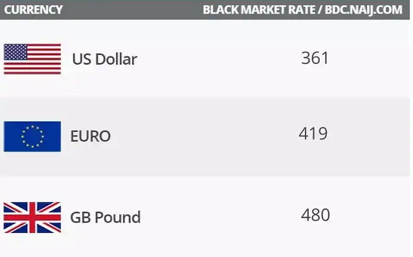413x257 pixels.
Task: Click the European Union flag icon
Action: click(x=32, y=137)
